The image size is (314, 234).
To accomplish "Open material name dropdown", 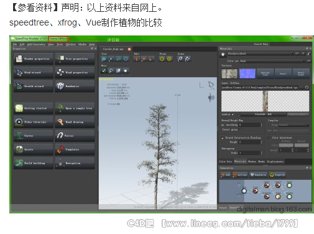I will pyautogui.click(x=261, y=54).
